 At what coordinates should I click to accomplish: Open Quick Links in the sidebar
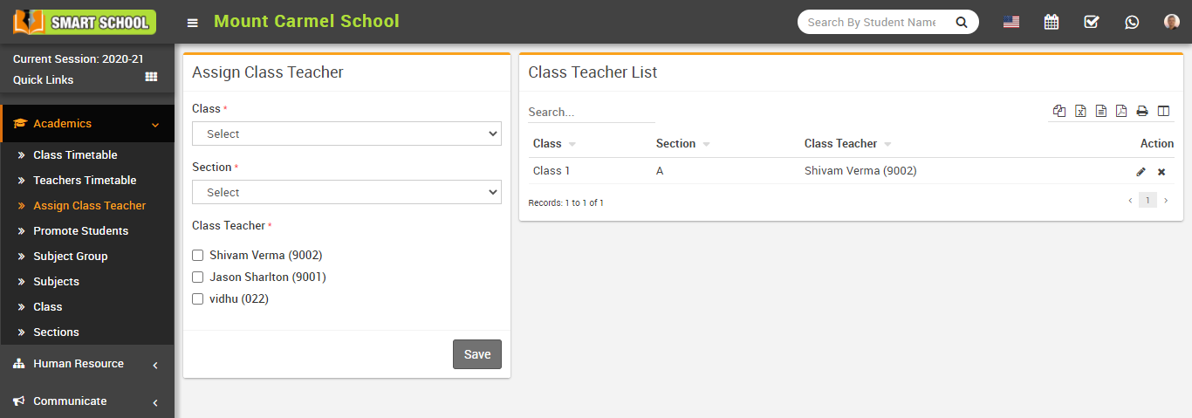[x=44, y=79]
